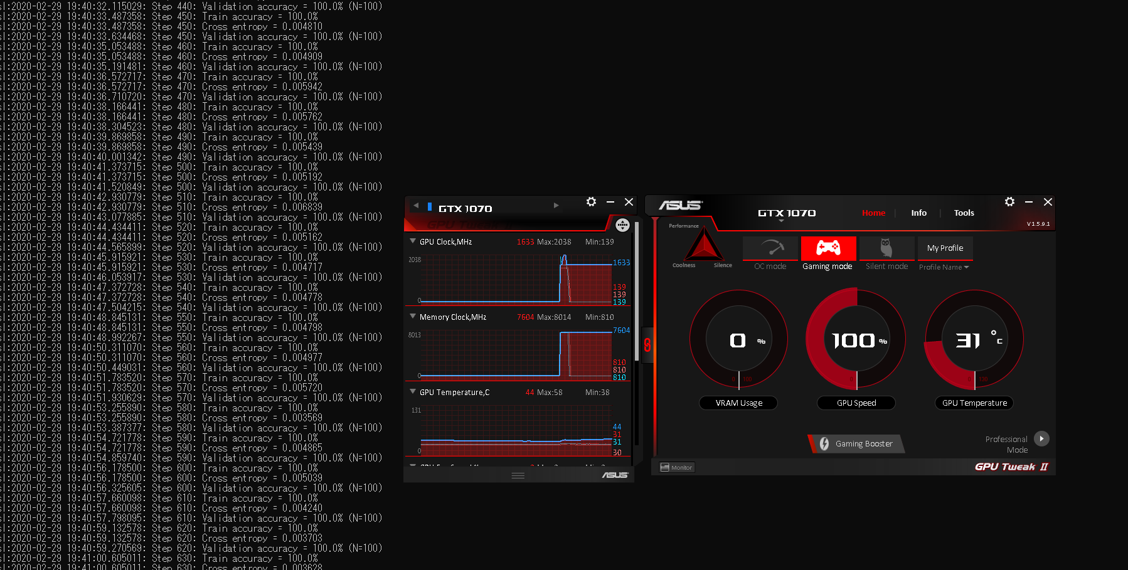Minimize the GPU Tweak main window

click(1029, 201)
